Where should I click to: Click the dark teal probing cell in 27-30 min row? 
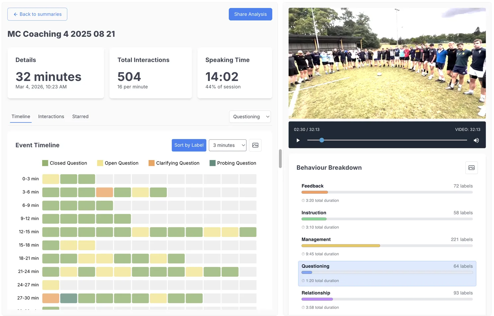[69, 298]
